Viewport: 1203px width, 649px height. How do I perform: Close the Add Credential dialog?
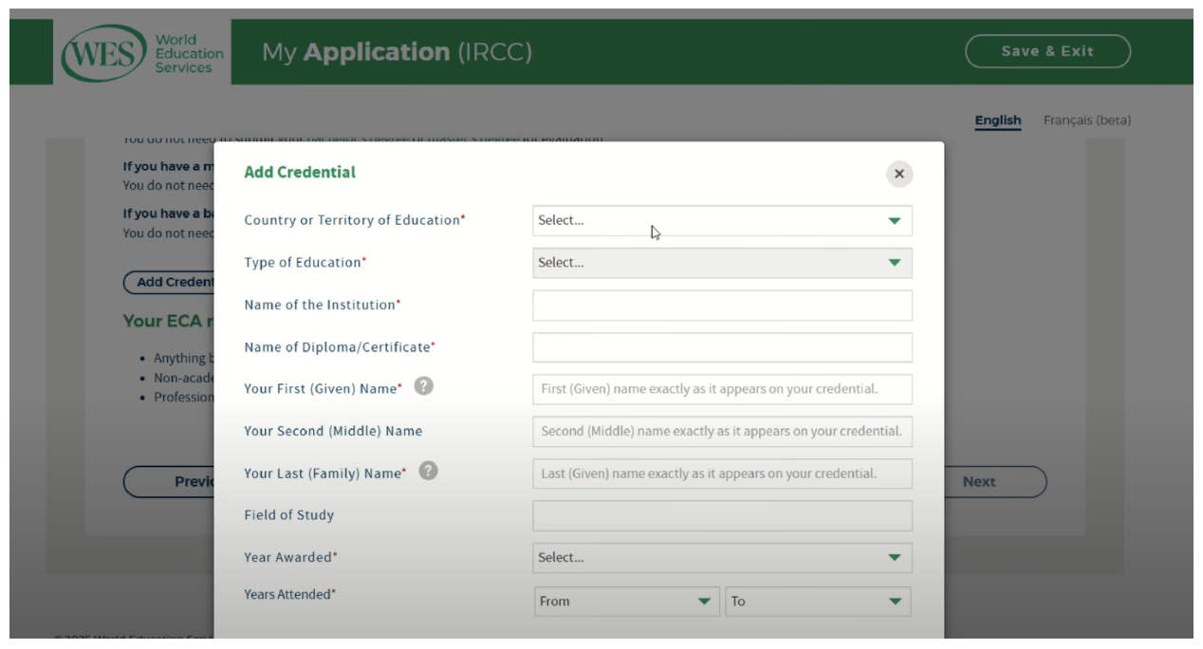(898, 174)
